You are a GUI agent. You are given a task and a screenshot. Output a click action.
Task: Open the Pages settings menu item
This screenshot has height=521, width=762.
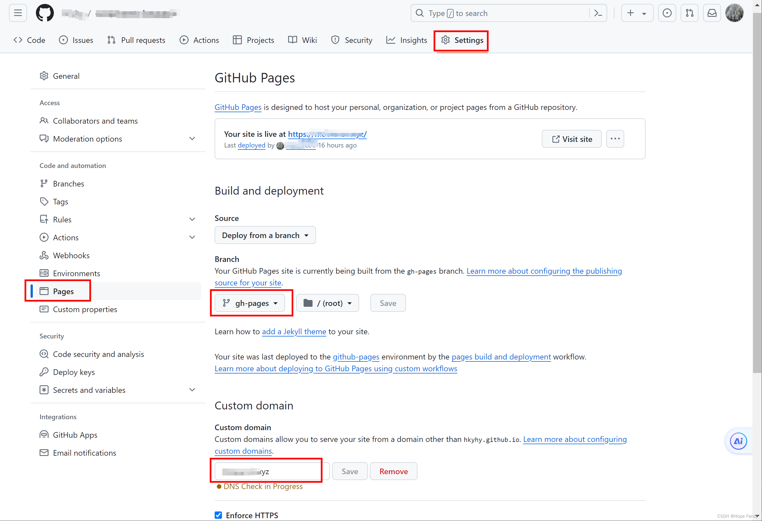(63, 291)
